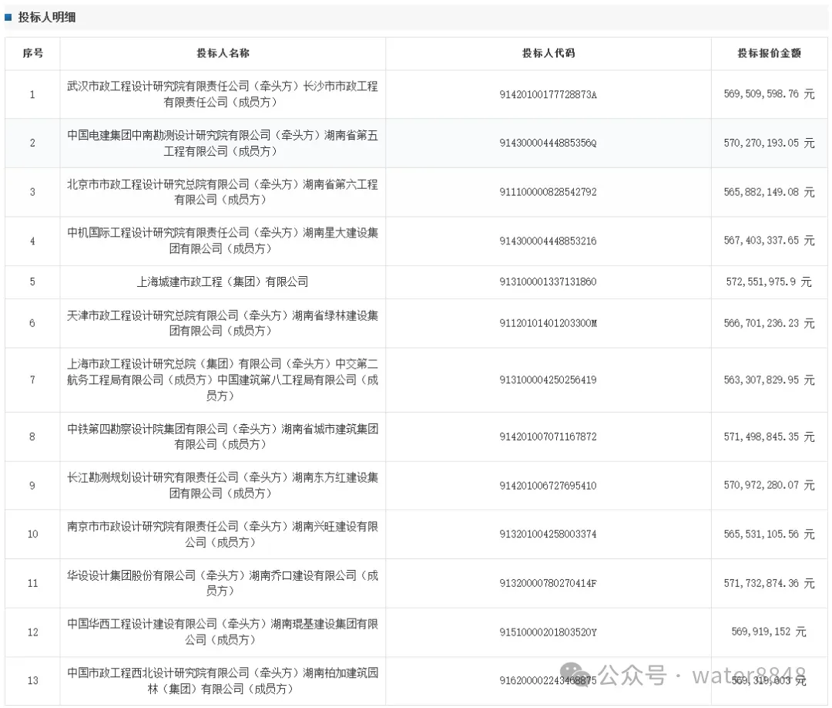The image size is (832, 708).
Task: Click serial number 10 cell
Action: (x=33, y=534)
